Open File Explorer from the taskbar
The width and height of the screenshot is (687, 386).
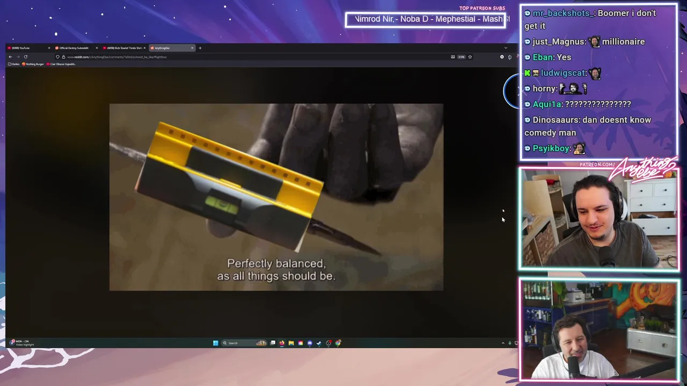291,343
